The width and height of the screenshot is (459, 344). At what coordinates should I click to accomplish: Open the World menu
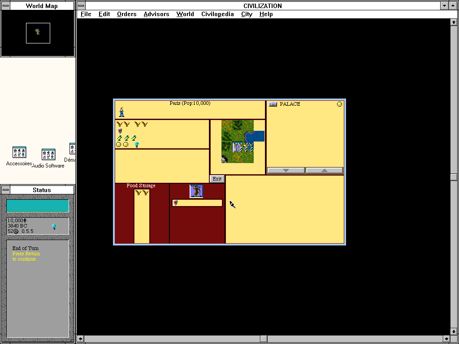pos(185,14)
